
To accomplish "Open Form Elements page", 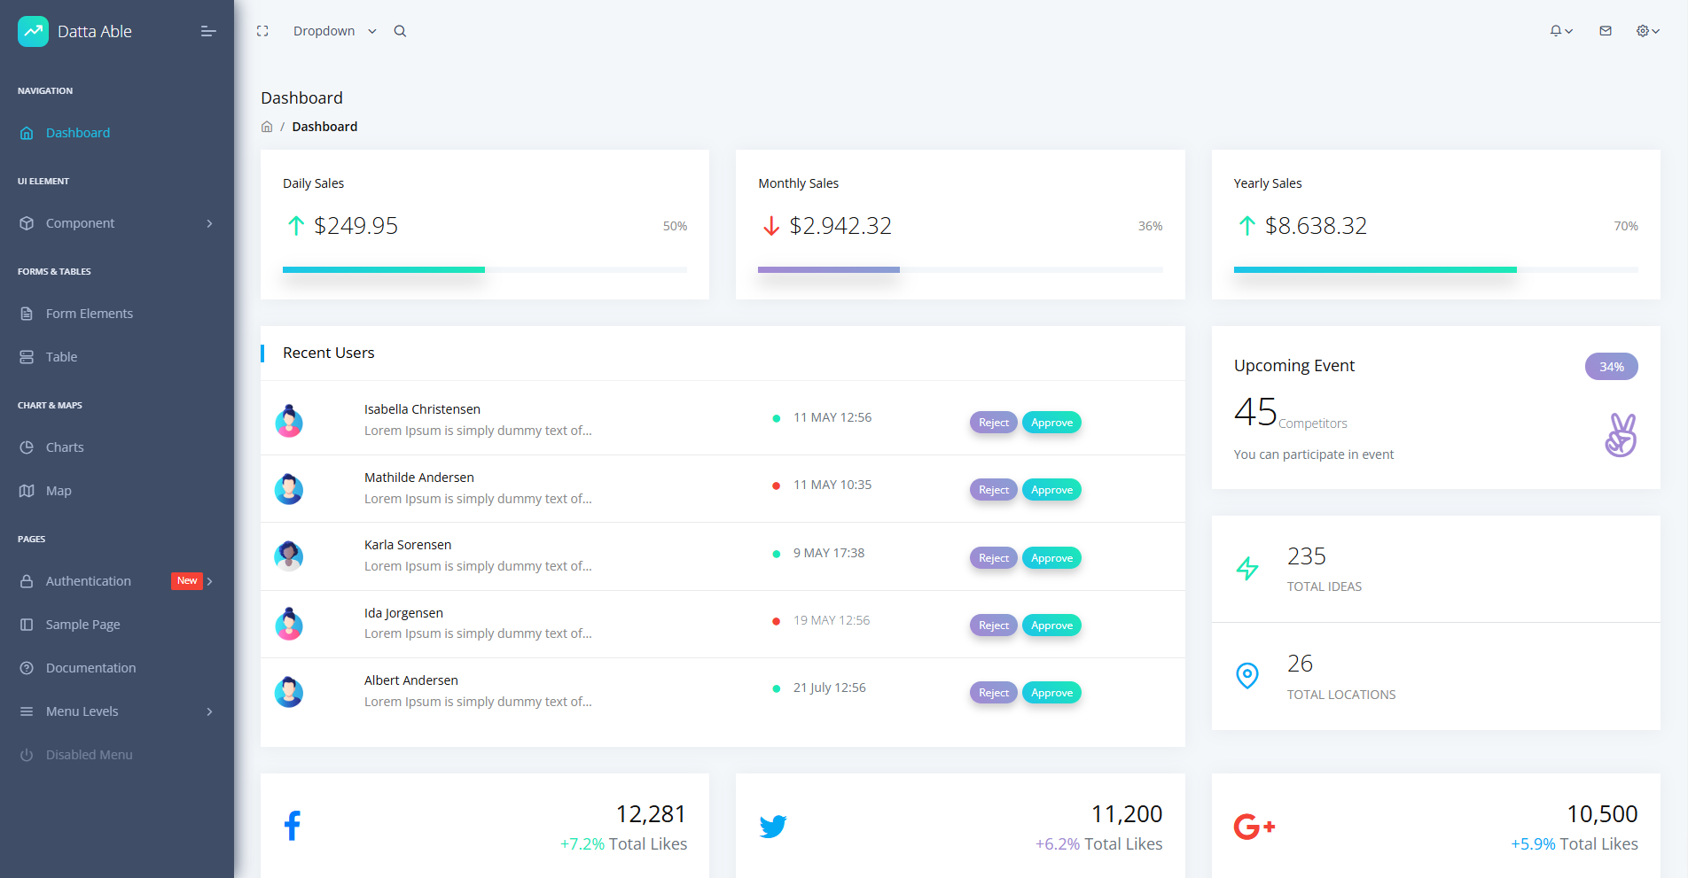I will [117, 314].
